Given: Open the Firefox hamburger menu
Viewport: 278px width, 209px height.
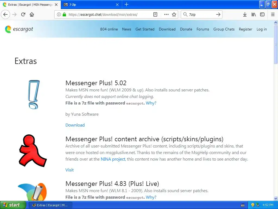Looking at the screenshot, I should click(273, 14).
